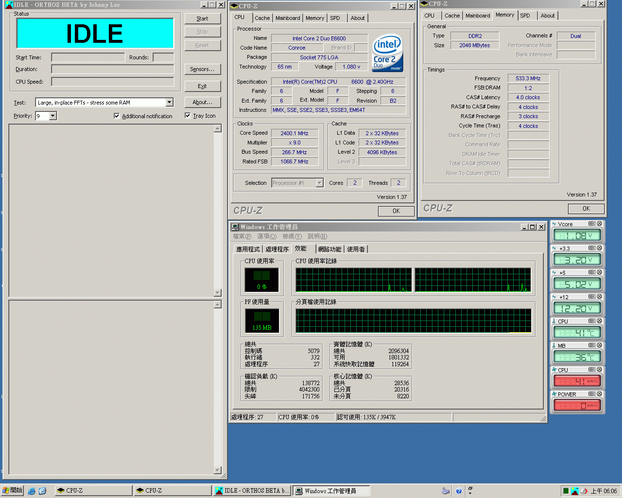The image size is (622, 498).
Task: Close the CPU fan RPM widget
Action: (x=599, y=370)
